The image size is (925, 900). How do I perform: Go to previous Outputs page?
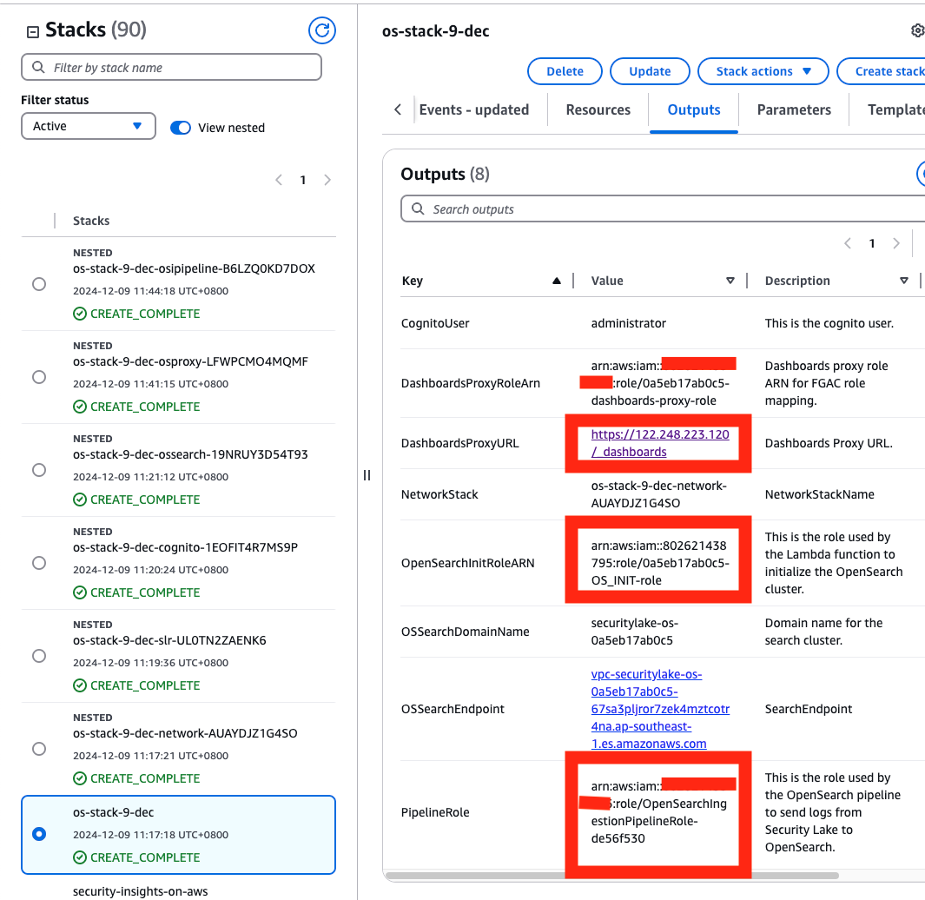pos(848,243)
